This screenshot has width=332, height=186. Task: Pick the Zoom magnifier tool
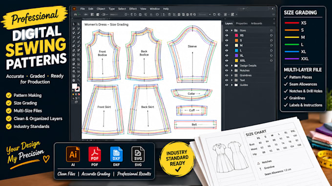point(79,80)
